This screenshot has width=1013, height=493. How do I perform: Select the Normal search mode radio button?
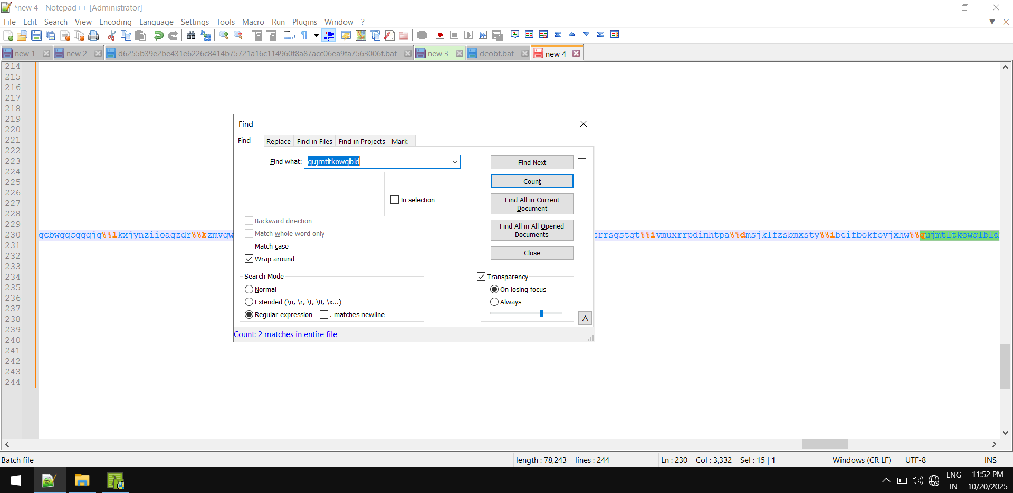tap(249, 289)
